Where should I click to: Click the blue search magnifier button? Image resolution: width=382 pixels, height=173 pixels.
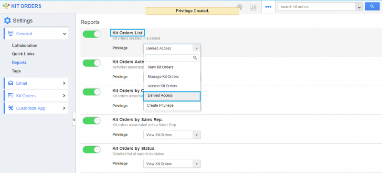click(x=372, y=7)
